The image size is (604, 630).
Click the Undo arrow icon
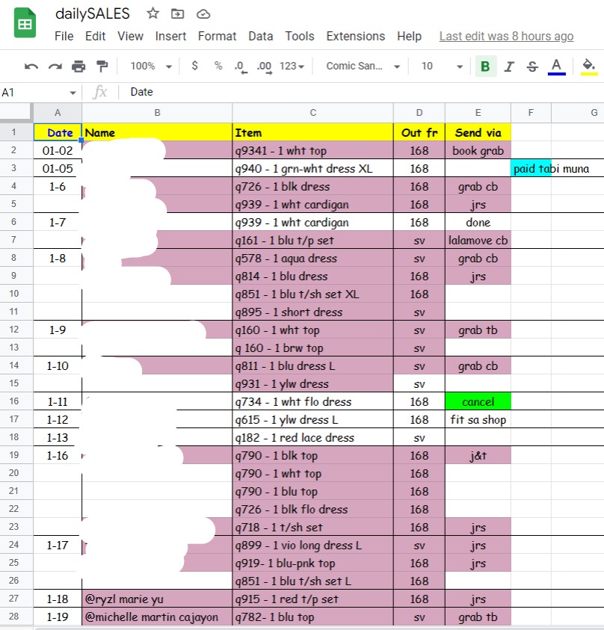(x=31, y=67)
